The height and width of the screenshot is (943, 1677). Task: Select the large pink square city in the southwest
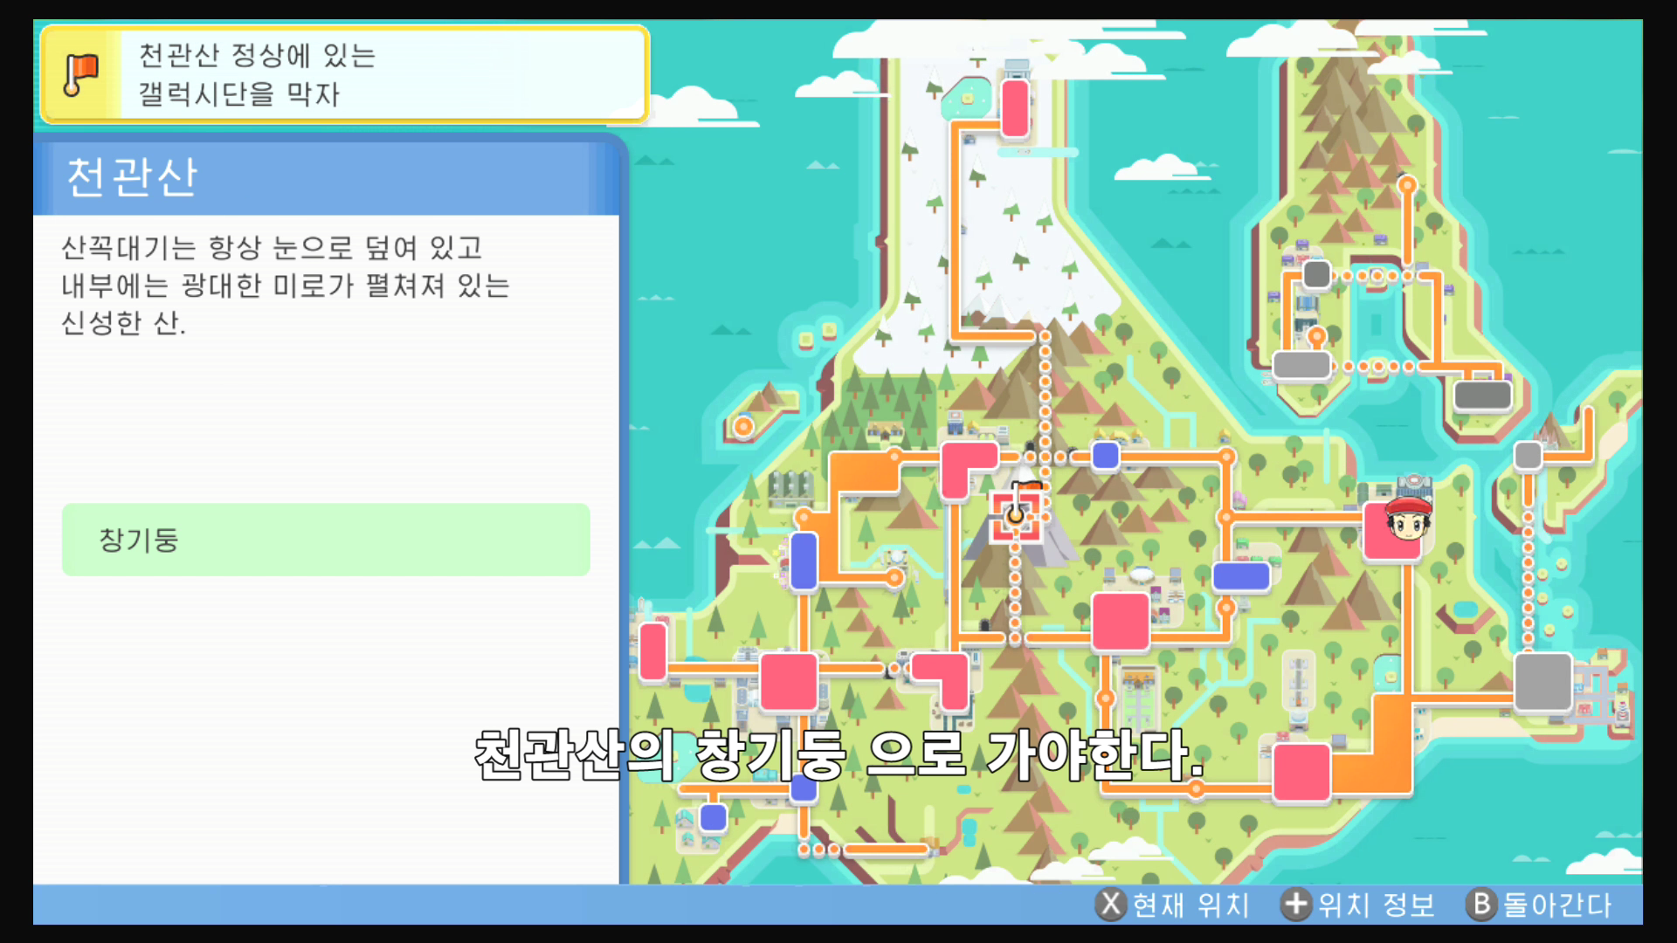tap(789, 682)
